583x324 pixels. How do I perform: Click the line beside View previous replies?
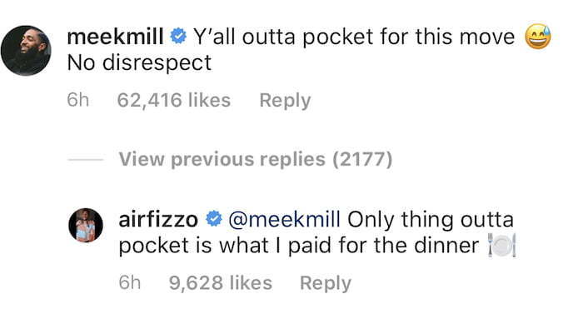tap(85, 160)
